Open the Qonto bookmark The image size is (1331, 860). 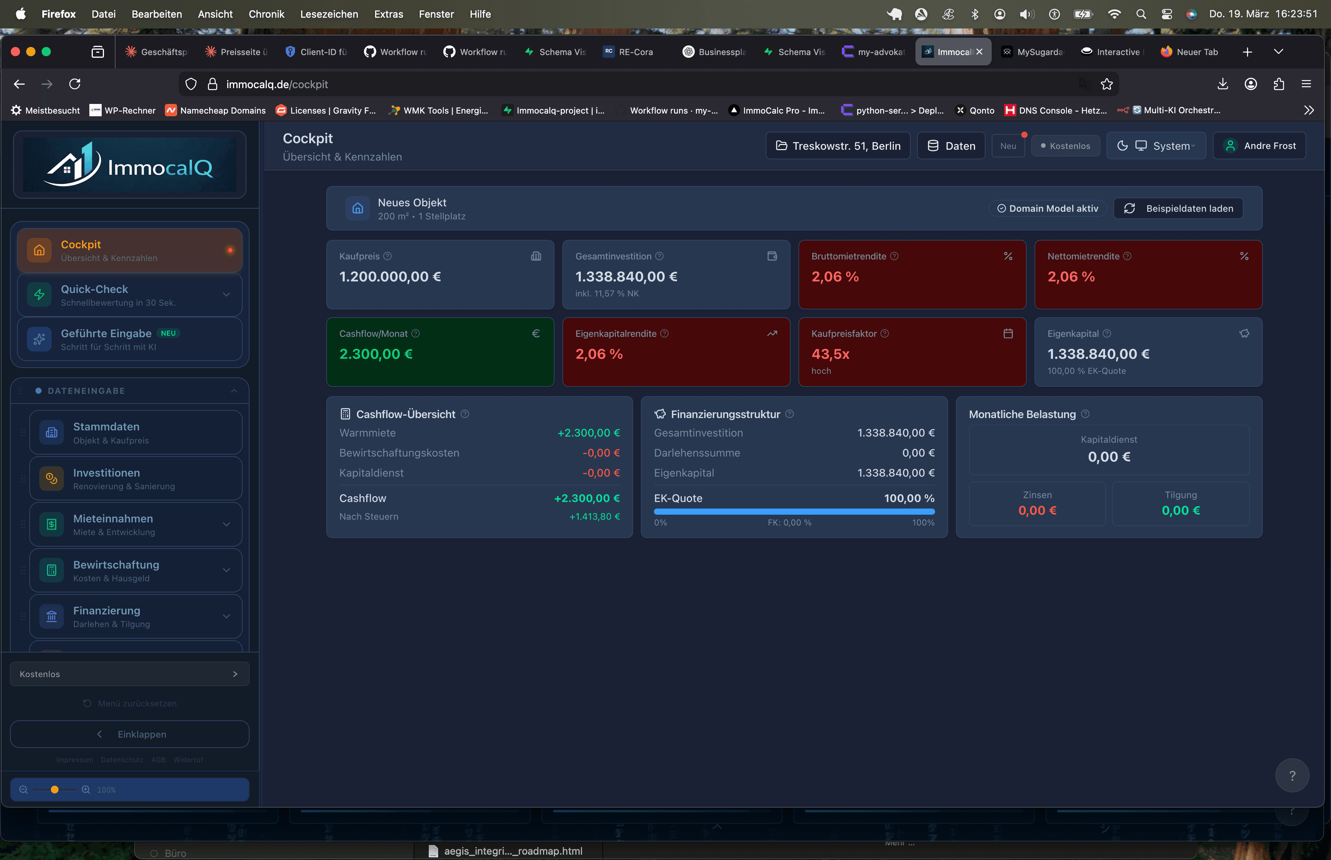(975, 110)
